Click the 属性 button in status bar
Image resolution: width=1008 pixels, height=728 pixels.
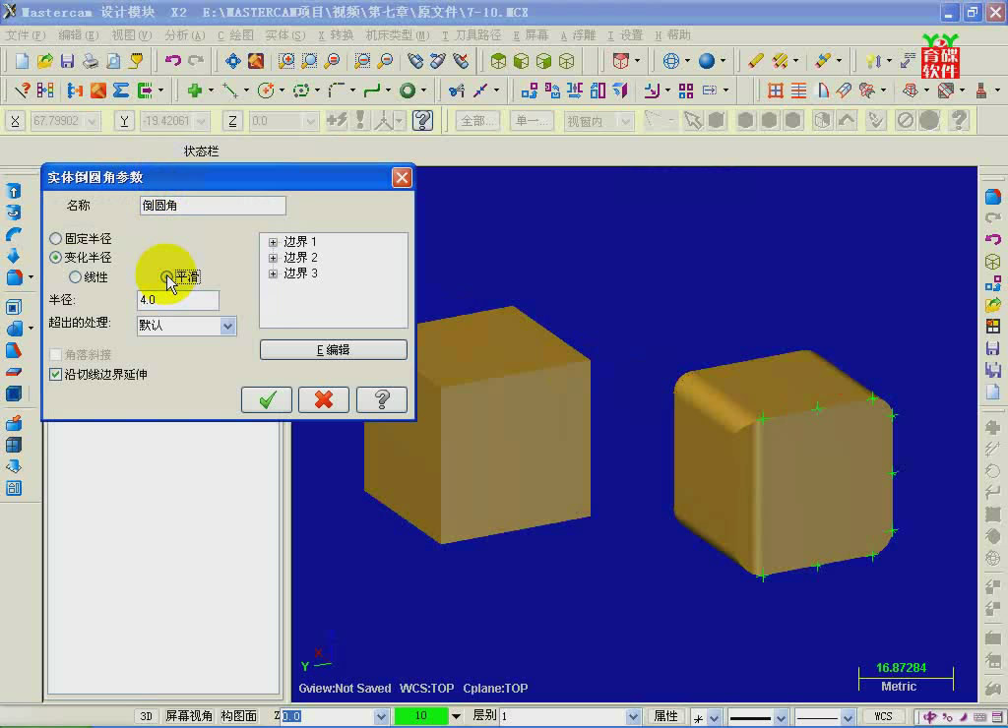[x=665, y=716]
